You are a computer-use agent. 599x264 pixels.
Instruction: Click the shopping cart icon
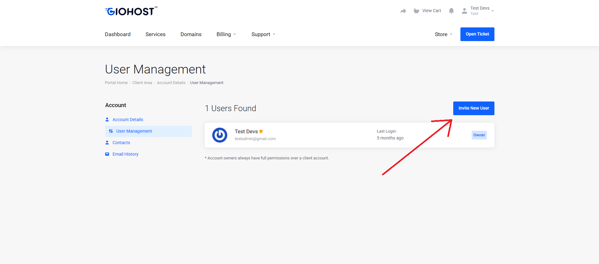click(416, 11)
